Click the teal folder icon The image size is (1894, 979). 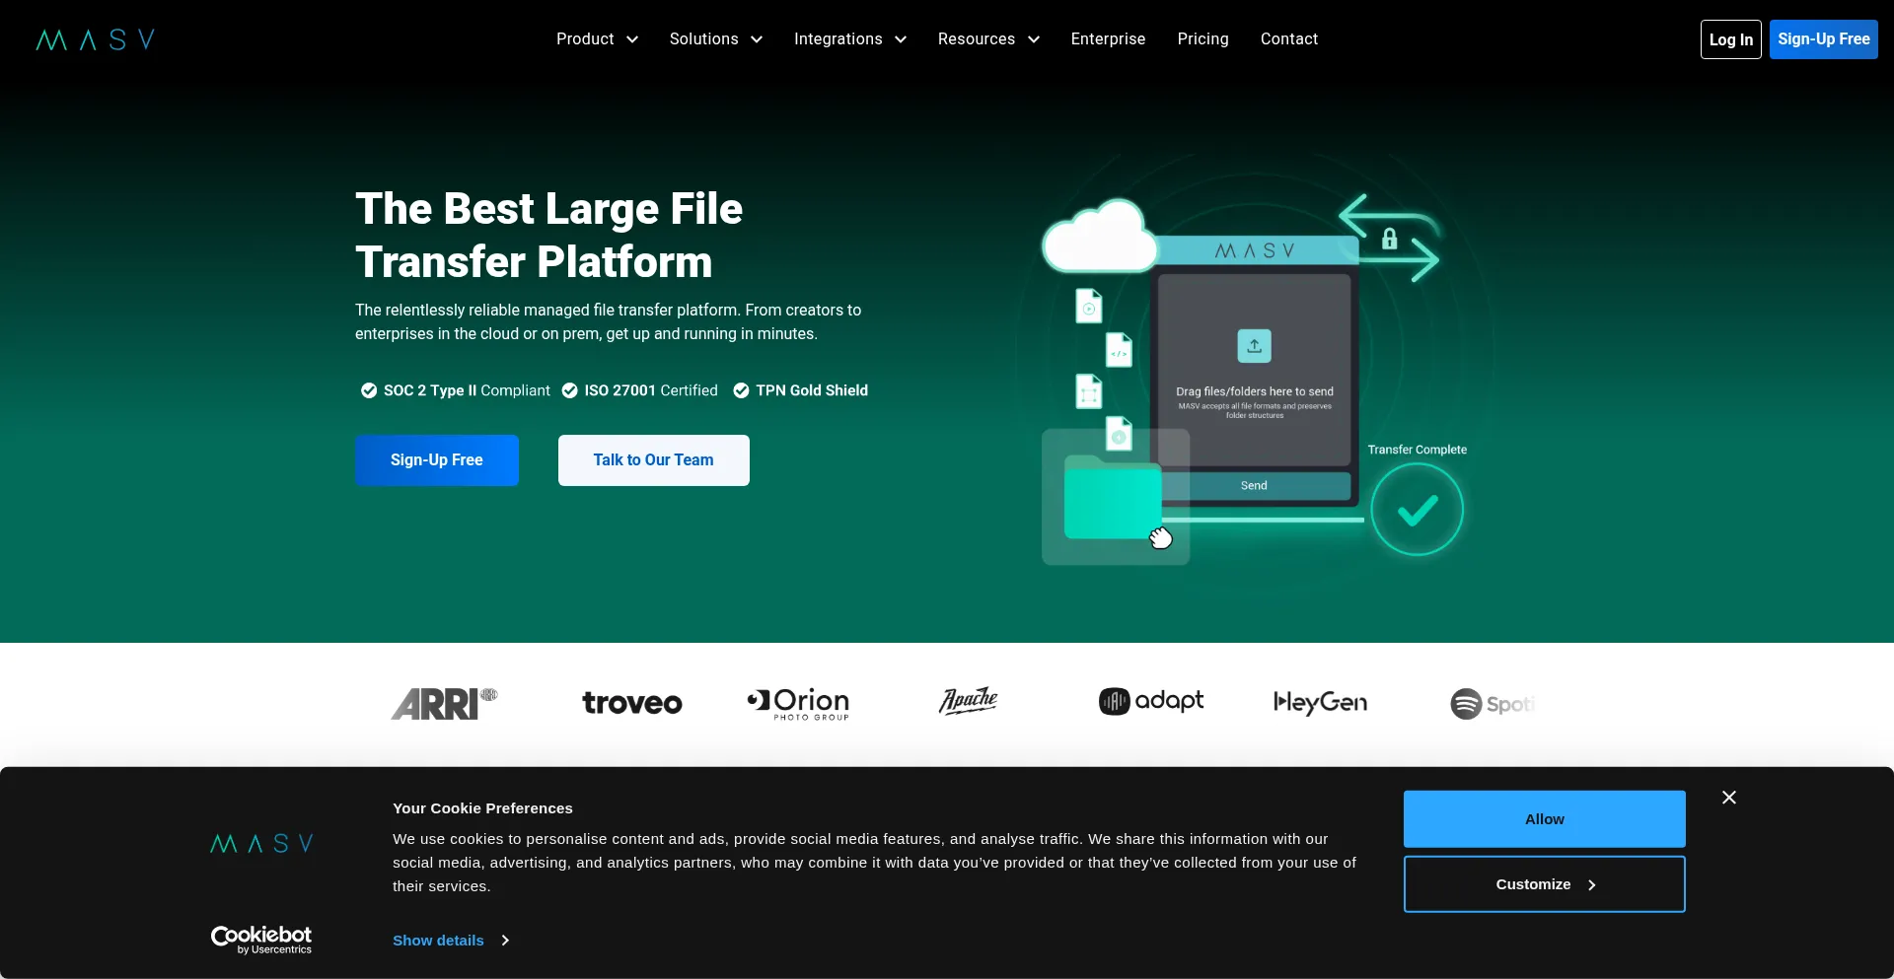click(1112, 497)
